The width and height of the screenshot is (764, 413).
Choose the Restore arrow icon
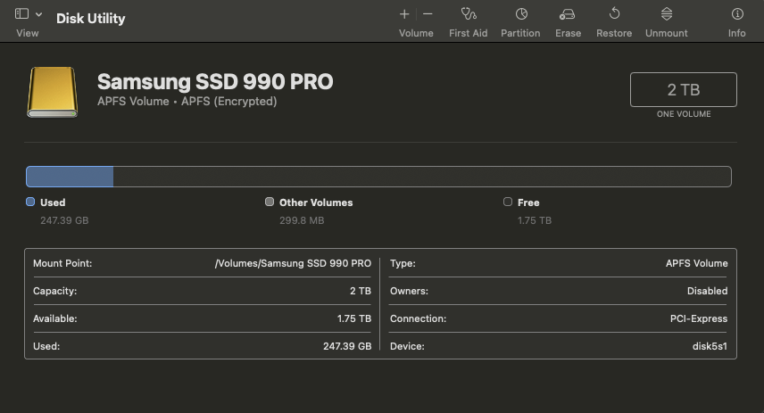[x=614, y=13]
